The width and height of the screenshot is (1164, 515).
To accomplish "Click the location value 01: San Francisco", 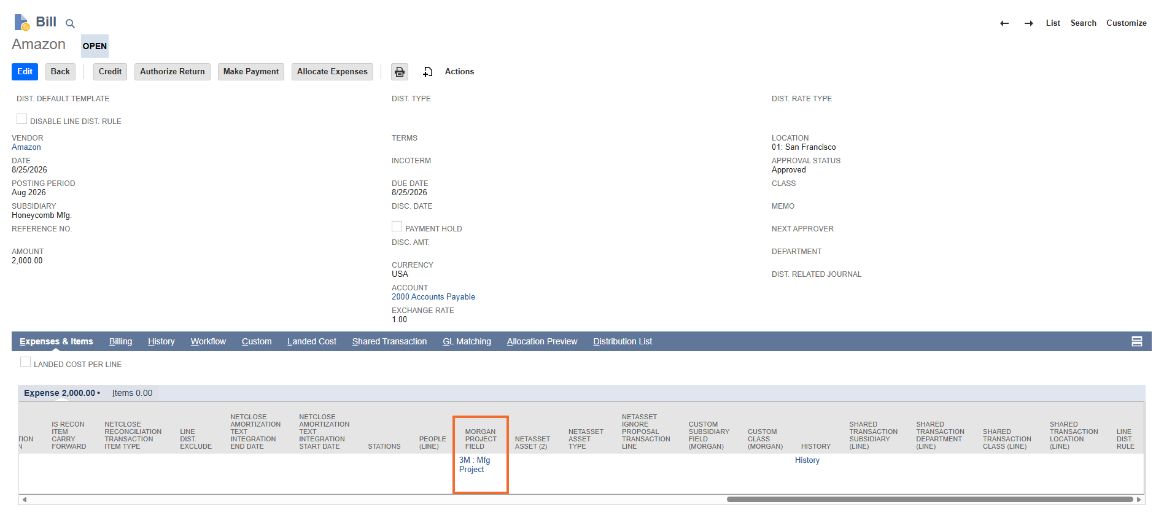I will pos(804,147).
